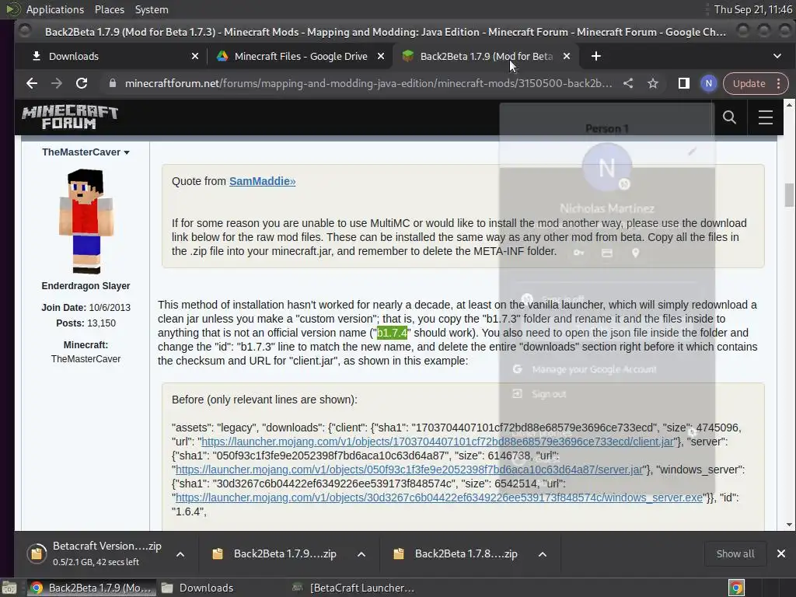Click the clock Thu Sep 21 11:46
The width and height of the screenshot is (796, 597).
coord(752,9)
